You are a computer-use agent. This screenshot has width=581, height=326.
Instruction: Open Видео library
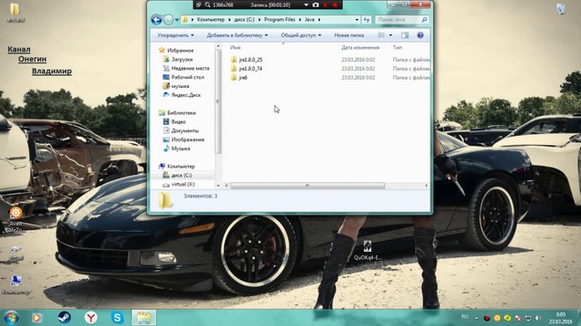[178, 121]
